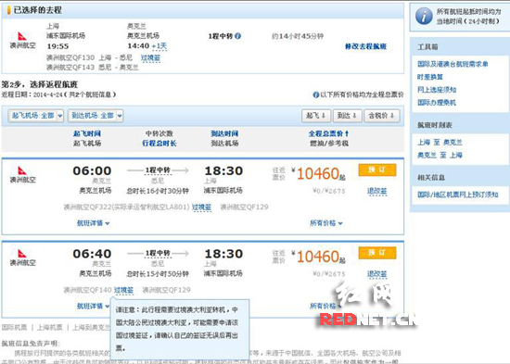Click the Qantas logo on the 06:40 flight
510x364 pixels.
click(x=22, y=253)
